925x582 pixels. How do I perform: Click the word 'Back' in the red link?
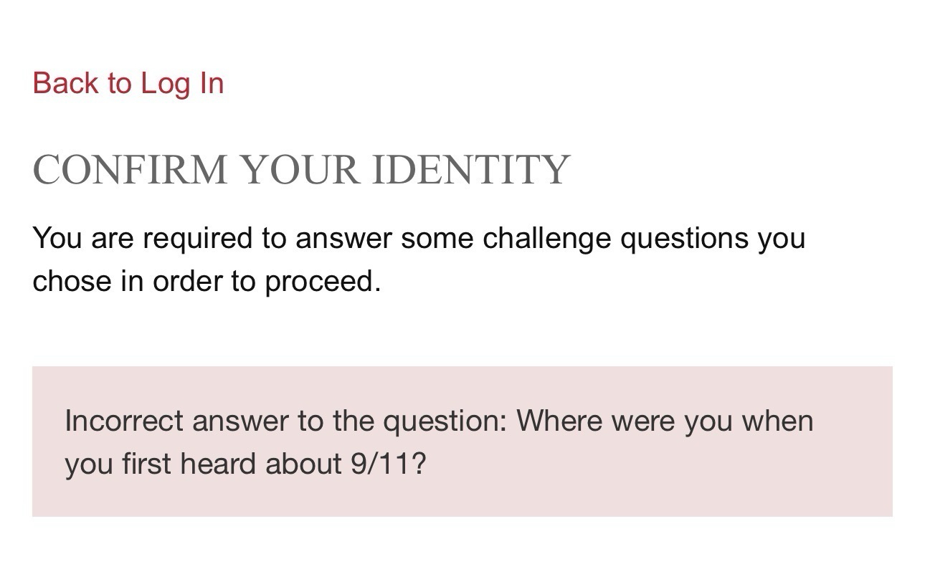(x=65, y=83)
